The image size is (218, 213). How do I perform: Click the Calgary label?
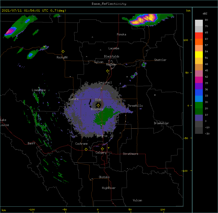pos(101,153)
